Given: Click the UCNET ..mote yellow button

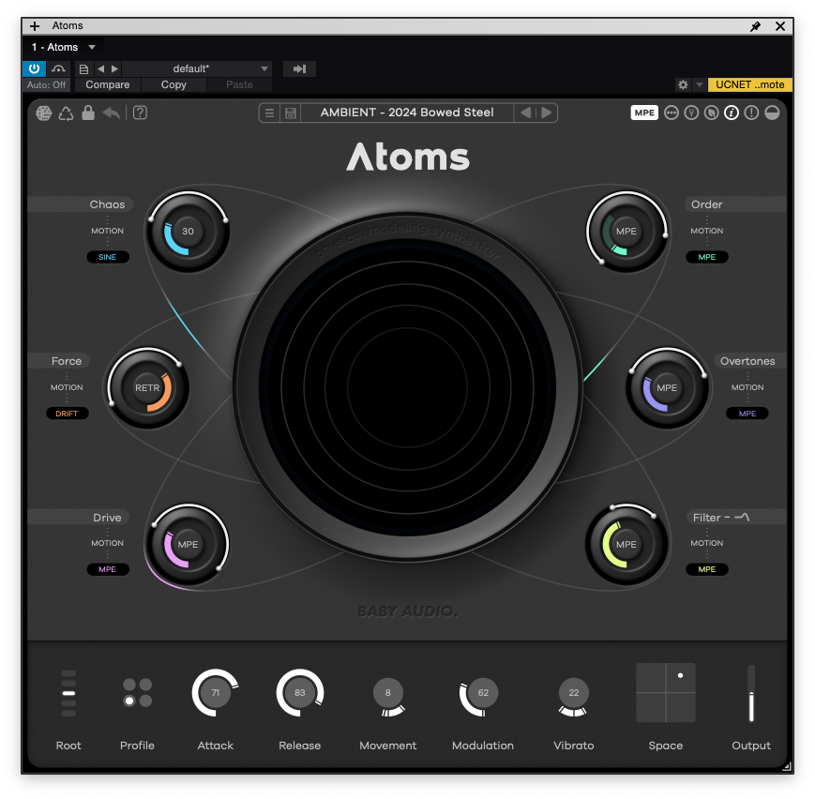Looking at the screenshot, I should [750, 84].
